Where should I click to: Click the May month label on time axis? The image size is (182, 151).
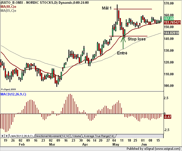pyautogui.click(x=116, y=144)
